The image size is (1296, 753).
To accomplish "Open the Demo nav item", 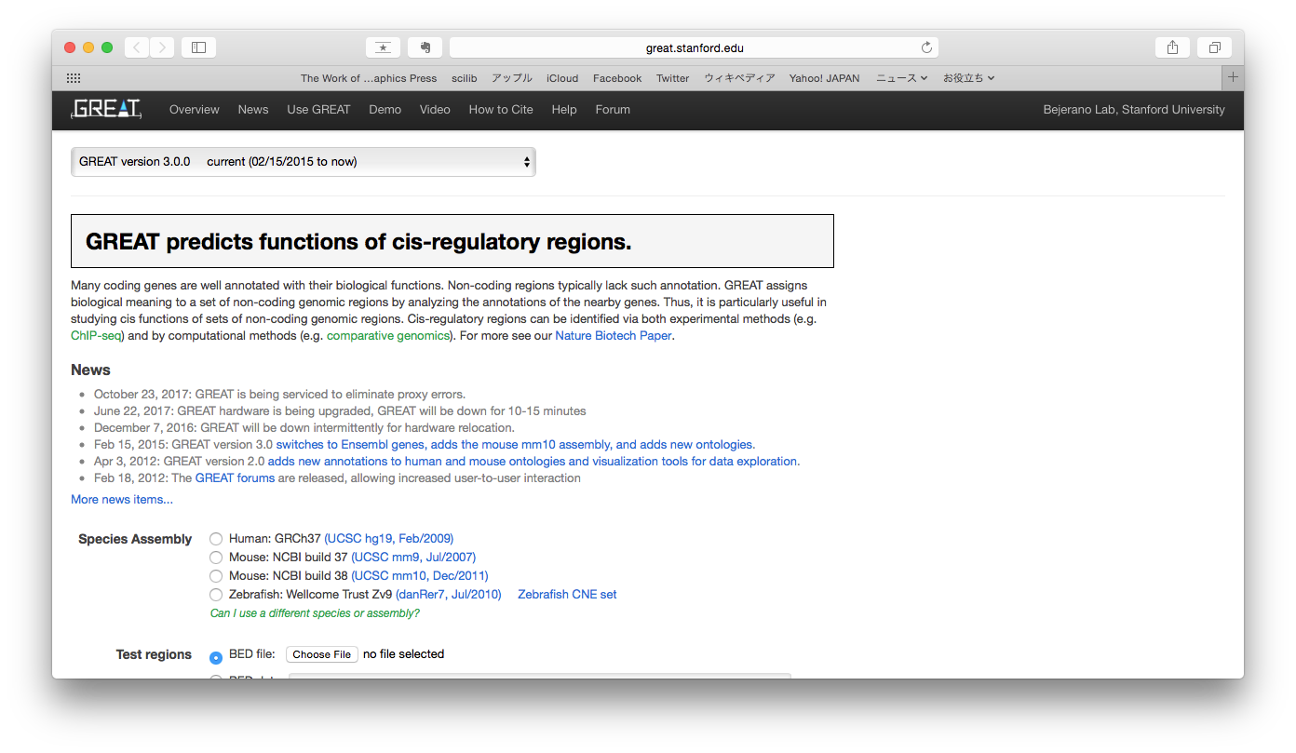I will pyautogui.click(x=385, y=109).
